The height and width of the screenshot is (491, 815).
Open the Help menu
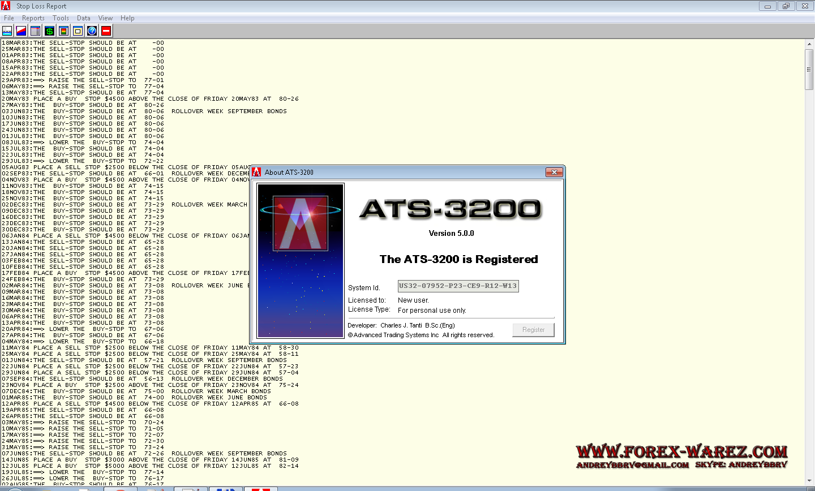127,18
